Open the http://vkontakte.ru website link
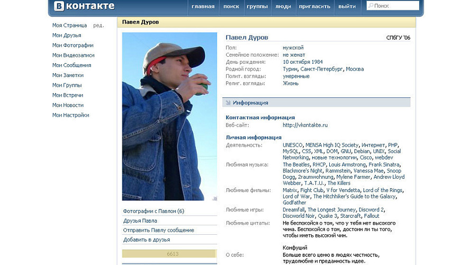470x265 pixels. point(305,125)
